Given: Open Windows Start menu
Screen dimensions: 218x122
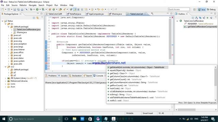Looking at the screenshot, I should click(x=4, y=119).
